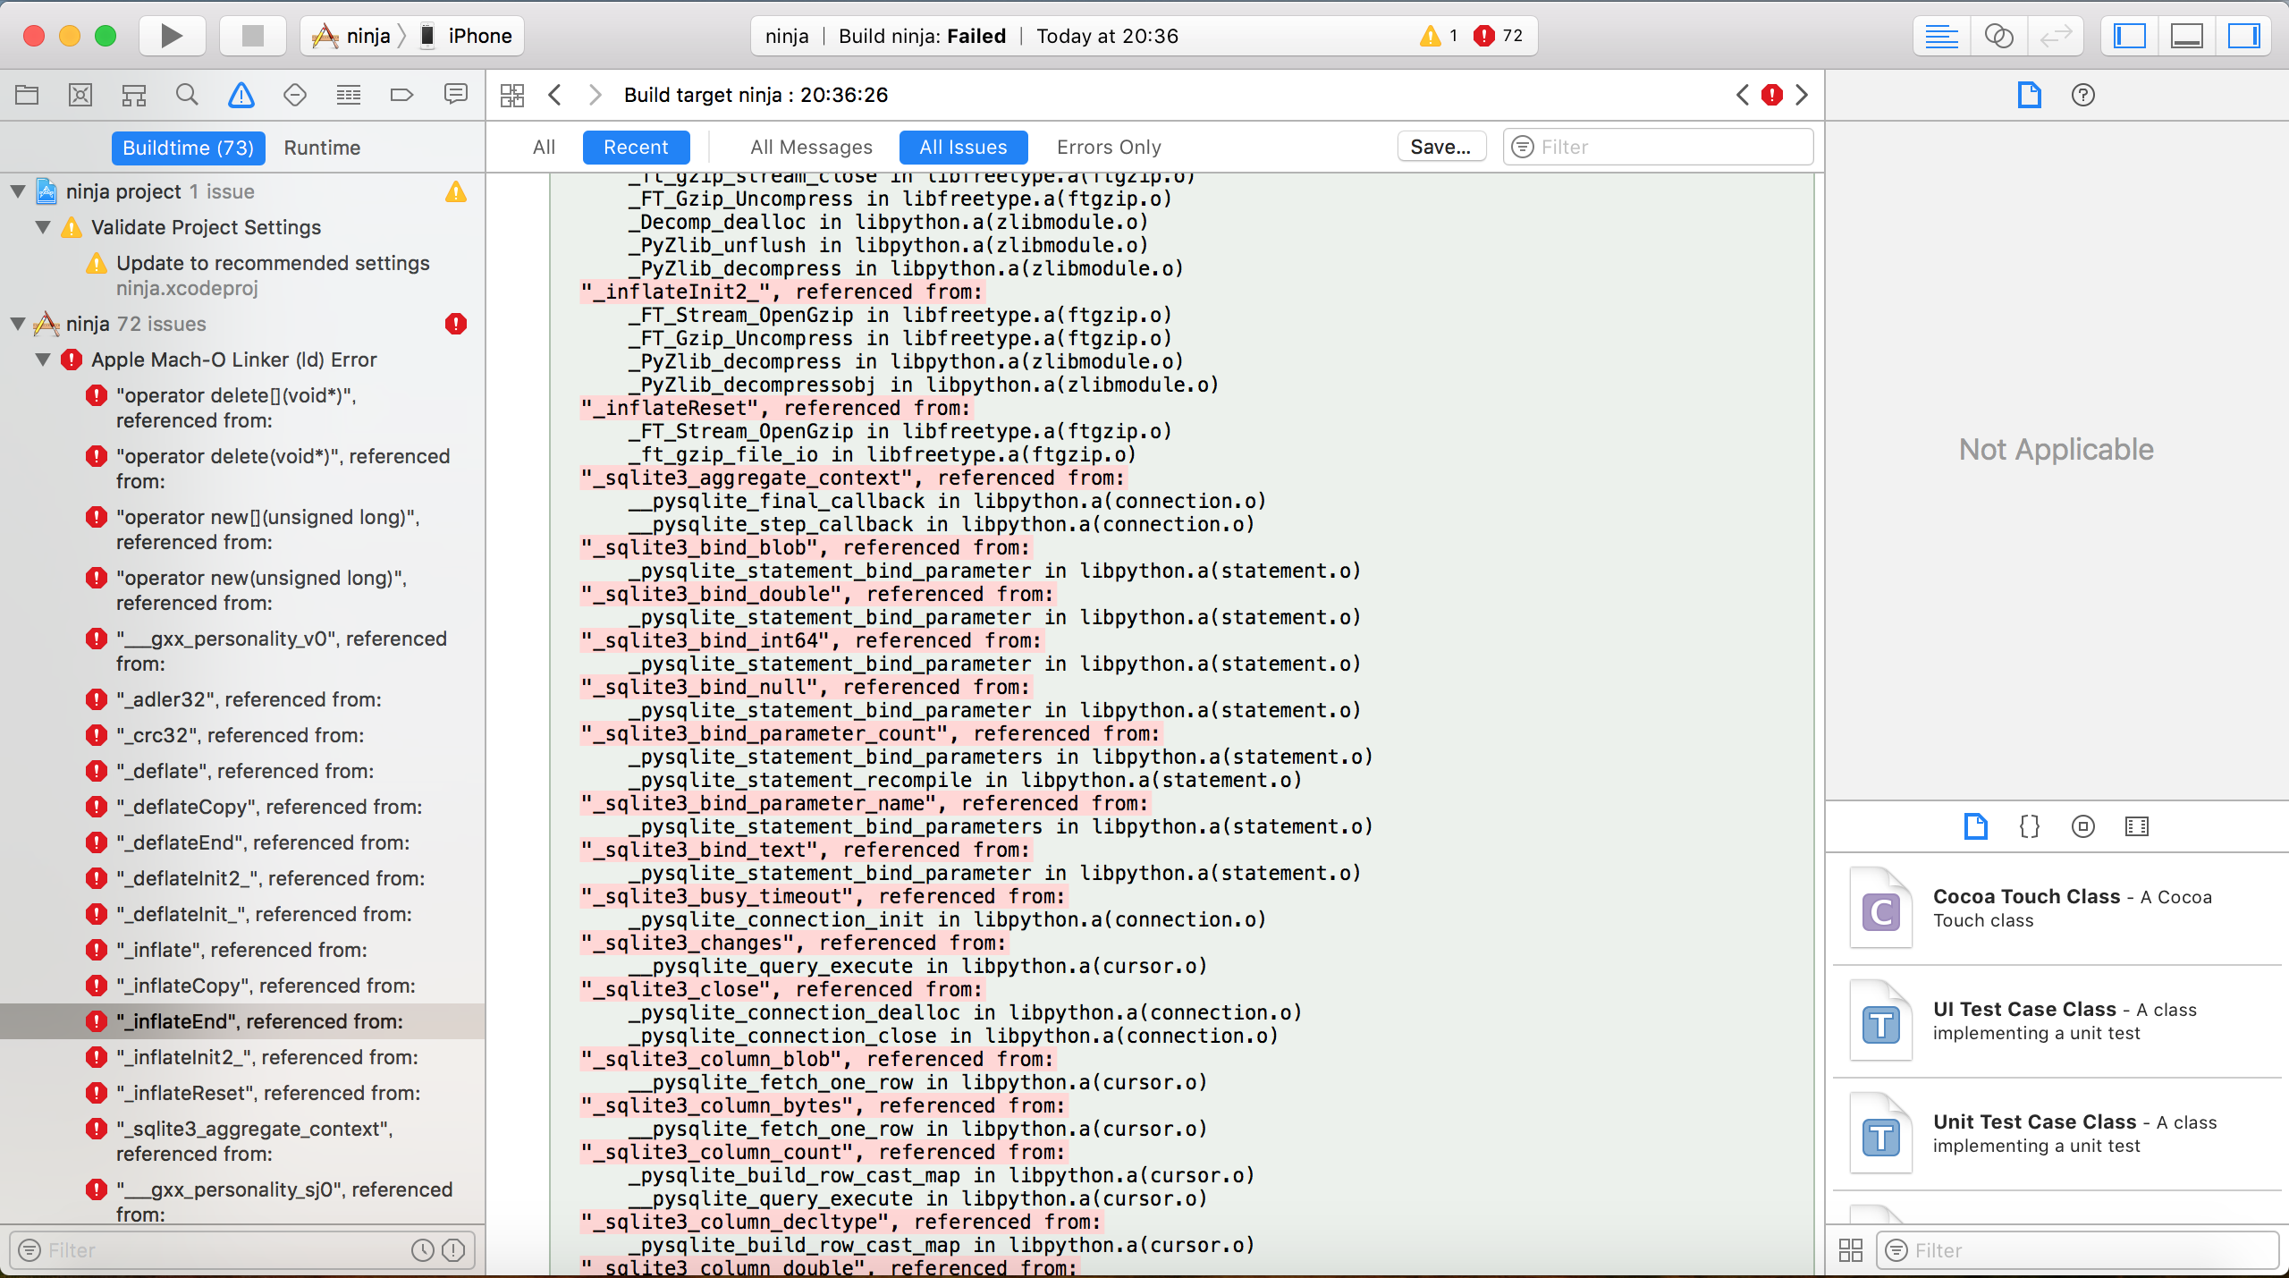Toggle the Debug area visibility

click(2187, 36)
